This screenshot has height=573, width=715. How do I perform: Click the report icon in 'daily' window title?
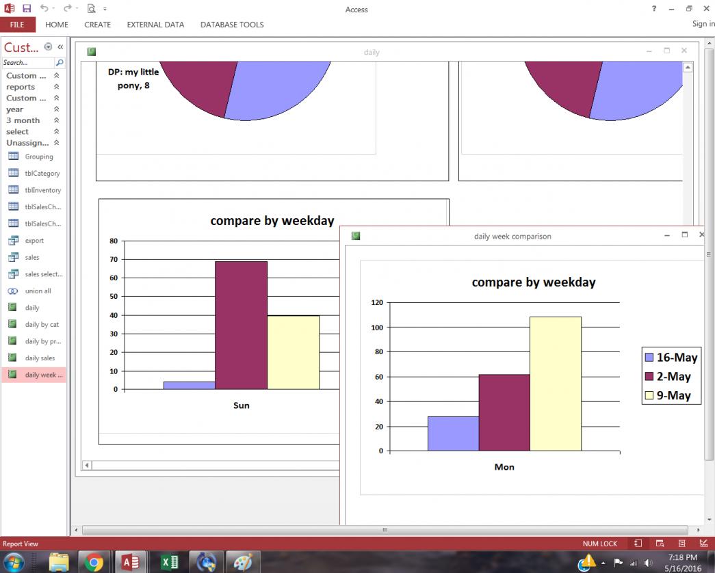click(91, 52)
